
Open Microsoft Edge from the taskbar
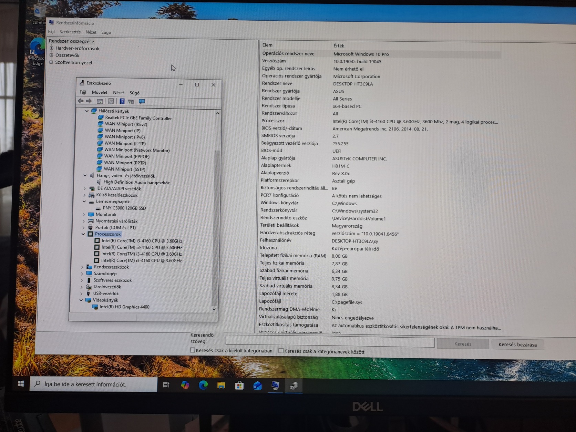[x=203, y=385]
